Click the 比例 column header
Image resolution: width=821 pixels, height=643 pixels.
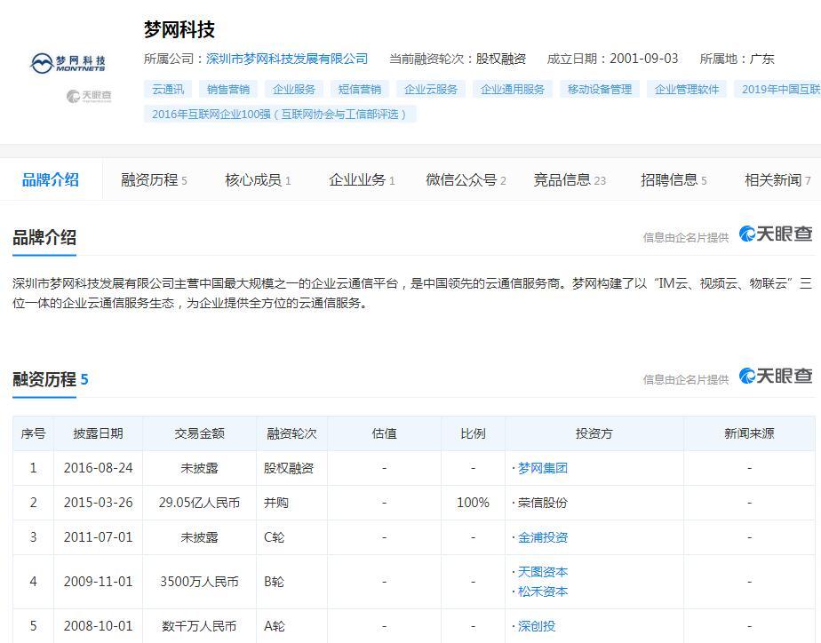[x=474, y=433]
